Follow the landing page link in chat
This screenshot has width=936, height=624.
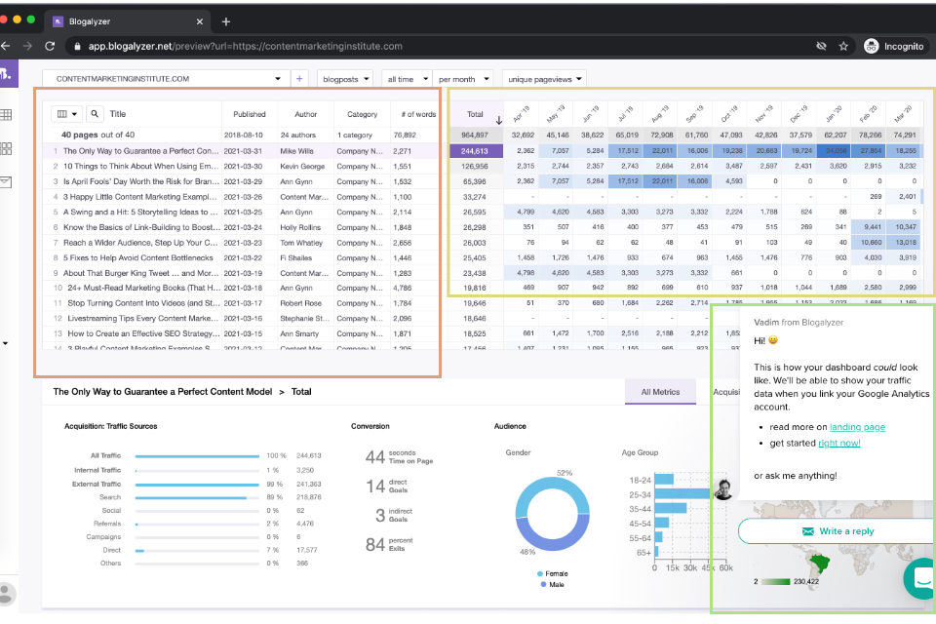(x=857, y=427)
